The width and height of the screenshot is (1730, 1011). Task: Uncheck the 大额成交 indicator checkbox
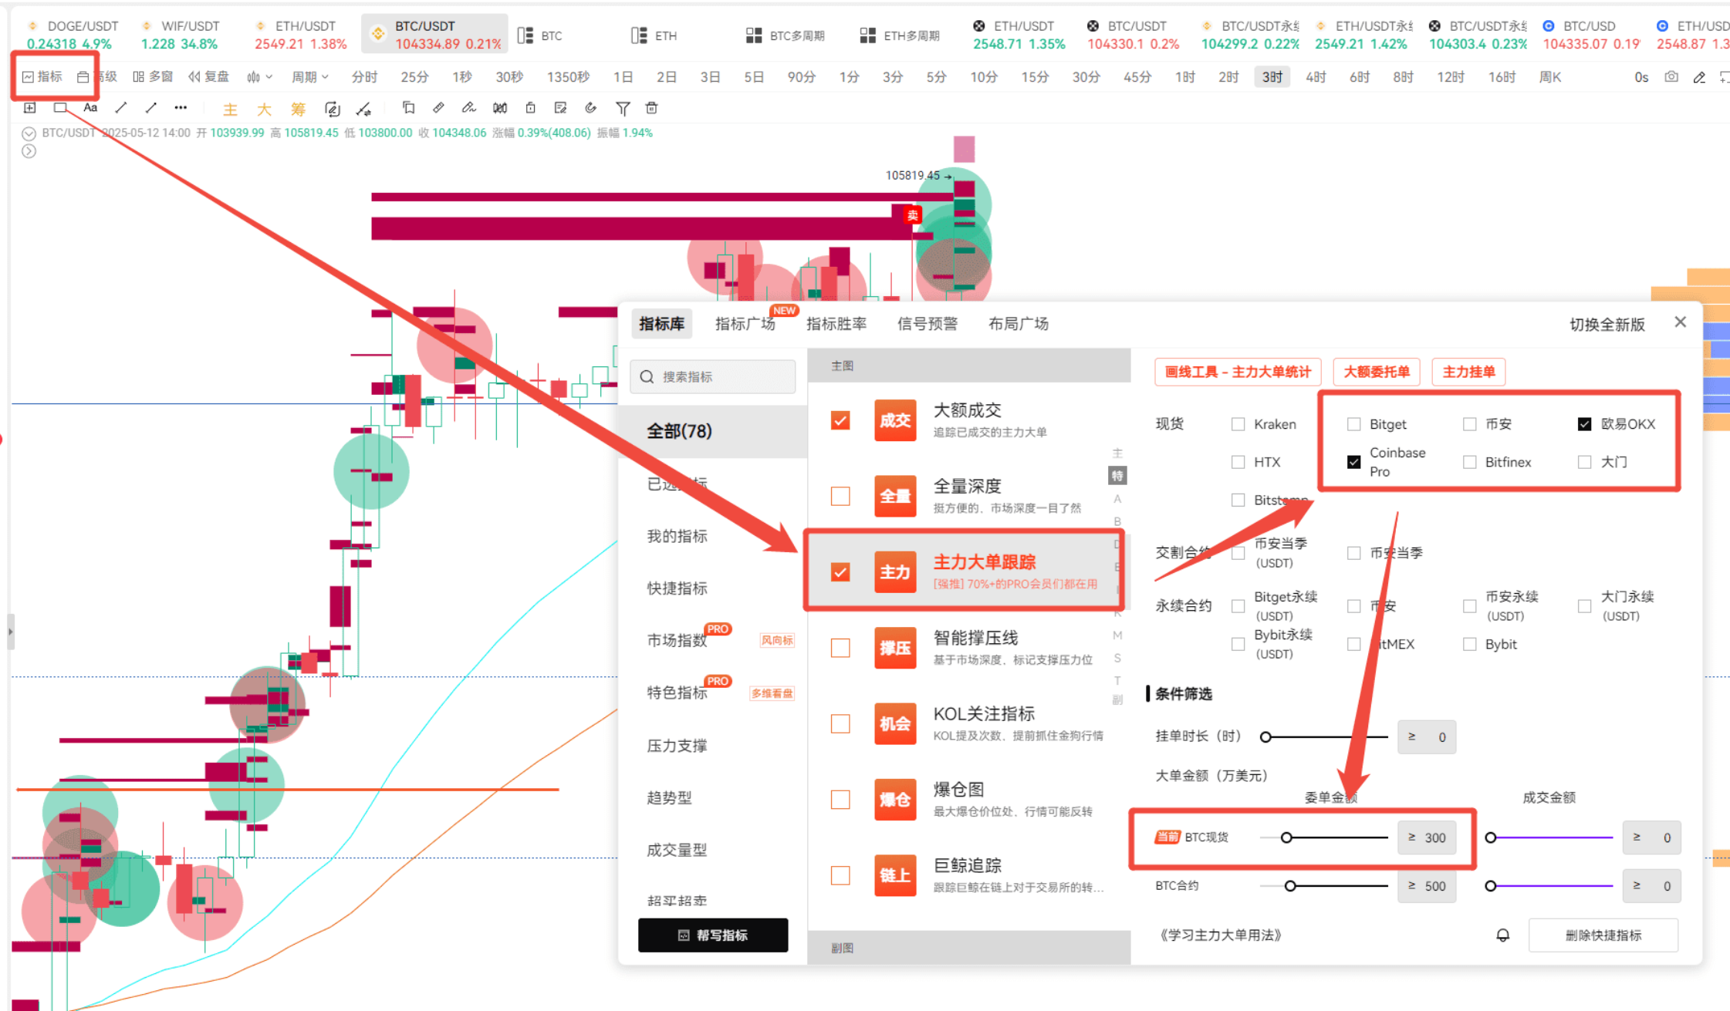coord(840,420)
